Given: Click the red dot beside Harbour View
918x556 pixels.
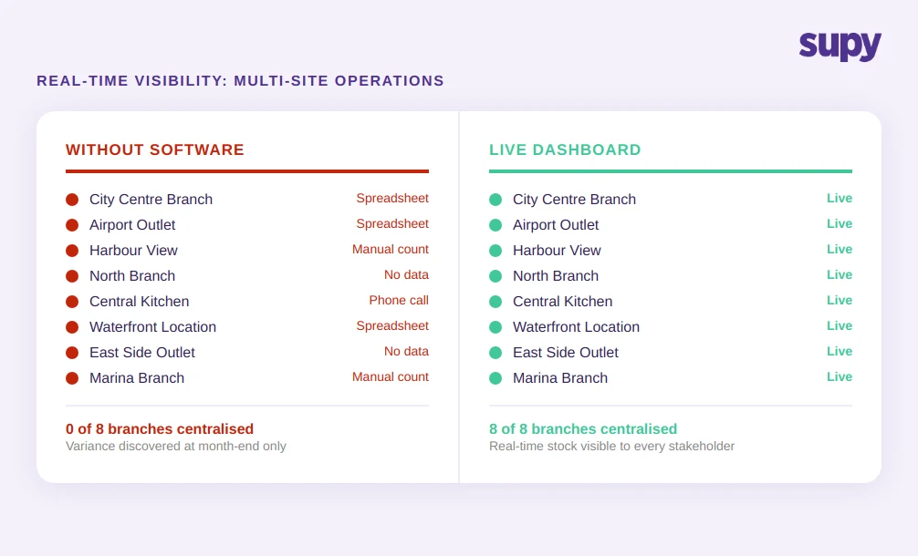Looking at the screenshot, I should coord(72,251).
